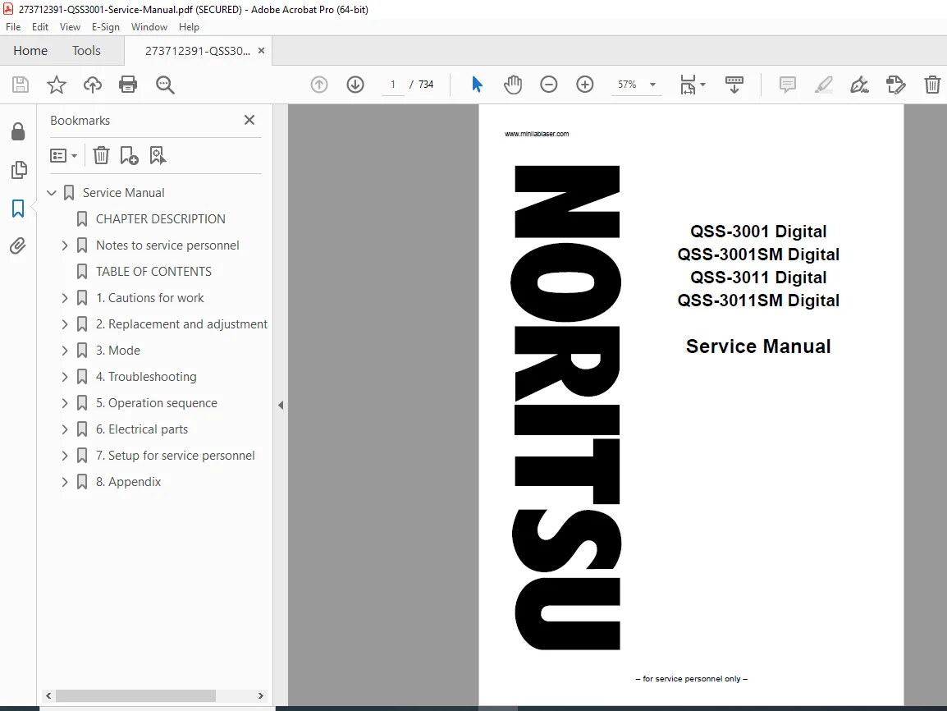947x711 pixels.
Task: Select the arrow Selection tool
Action: click(x=477, y=85)
